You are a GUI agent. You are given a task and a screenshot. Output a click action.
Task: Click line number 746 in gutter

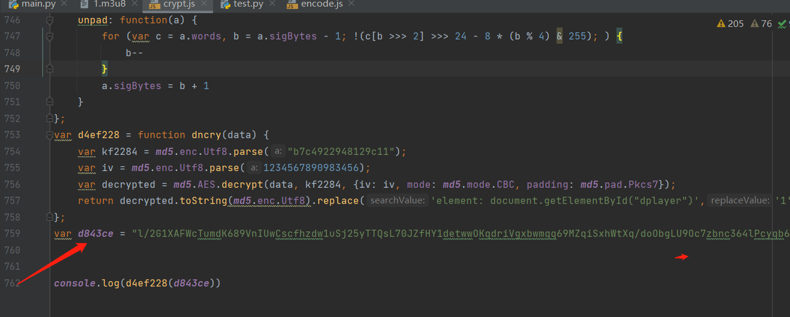pos(12,20)
